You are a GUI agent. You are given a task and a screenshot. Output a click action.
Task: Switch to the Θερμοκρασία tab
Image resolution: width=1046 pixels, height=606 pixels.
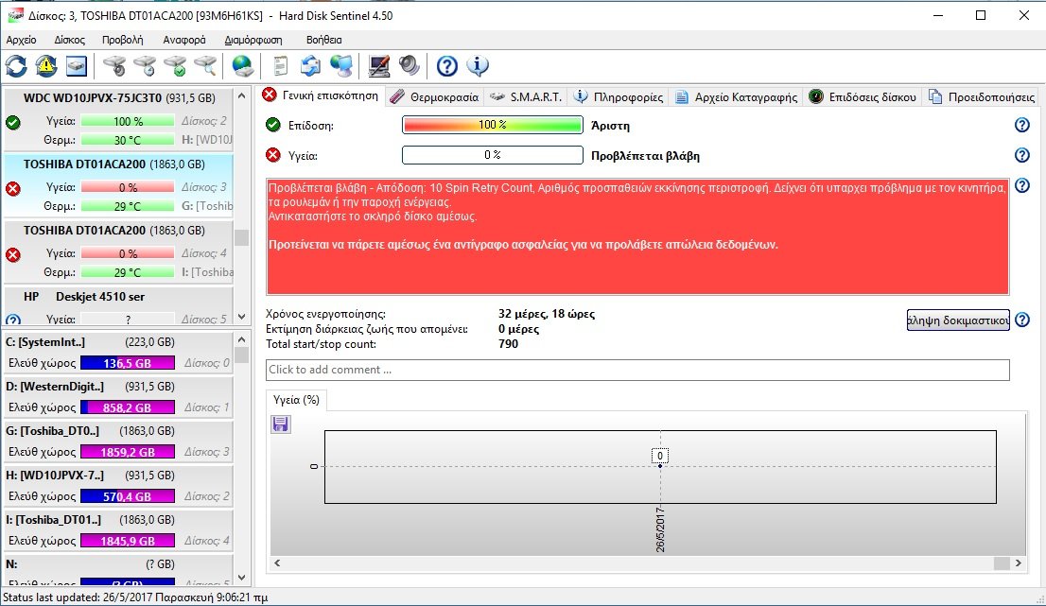[436, 96]
